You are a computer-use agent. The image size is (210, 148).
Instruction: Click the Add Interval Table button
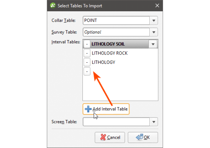point(106,109)
